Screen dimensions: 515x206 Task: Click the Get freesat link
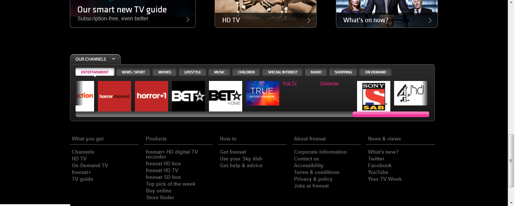[233, 152]
